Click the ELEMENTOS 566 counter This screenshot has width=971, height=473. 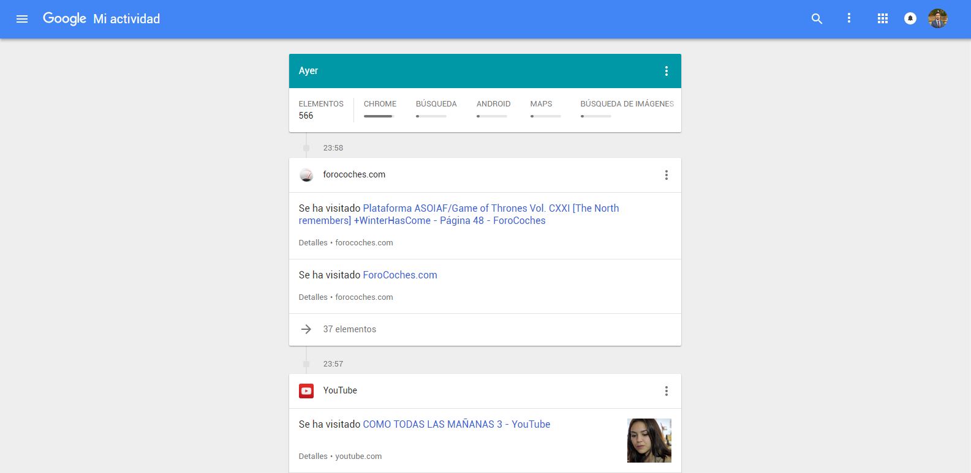pyautogui.click(x=321, y=110)
